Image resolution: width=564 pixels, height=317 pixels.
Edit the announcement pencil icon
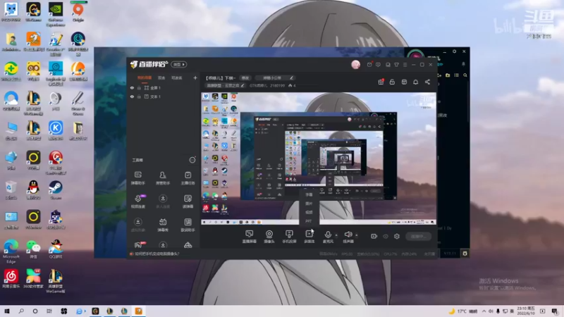point(292,78)
